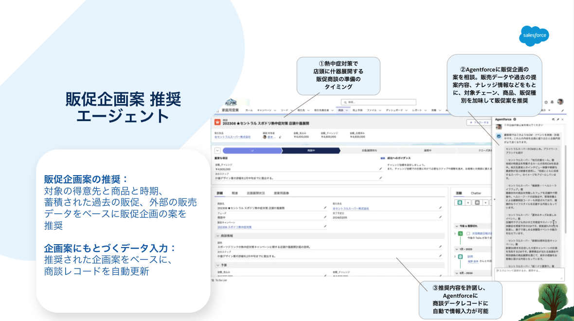
Task: Go to the 売上予測 navigation tab
Action: coord(357,110)
